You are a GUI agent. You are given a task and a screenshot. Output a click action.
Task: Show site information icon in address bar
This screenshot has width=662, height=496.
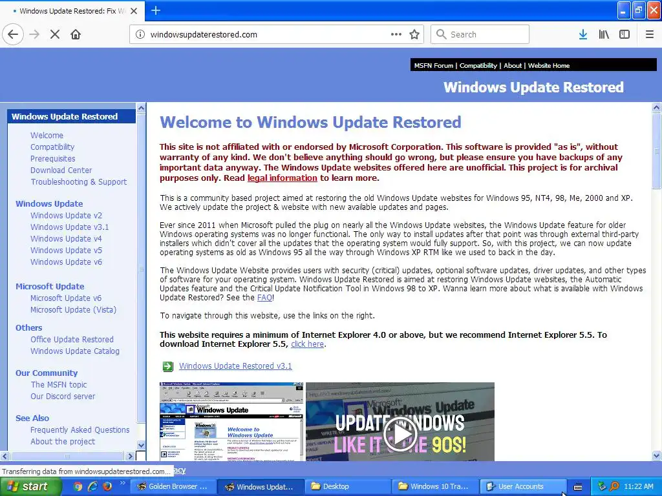pyautogui.click(x=140, y=35)
